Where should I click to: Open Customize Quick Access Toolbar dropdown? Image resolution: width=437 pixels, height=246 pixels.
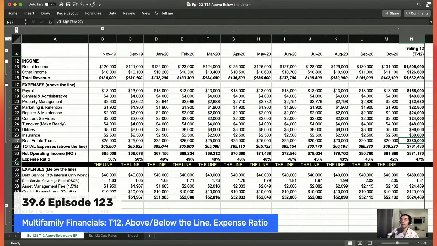[x=99, y=5]
